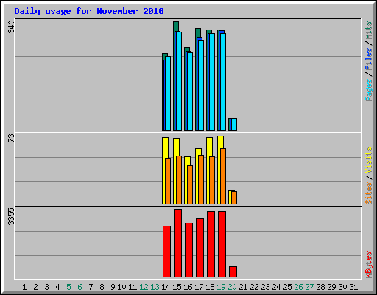Click the orange sites bar for day 15
Viewport: 377px width, 295px height.
[x=179, y=180]
